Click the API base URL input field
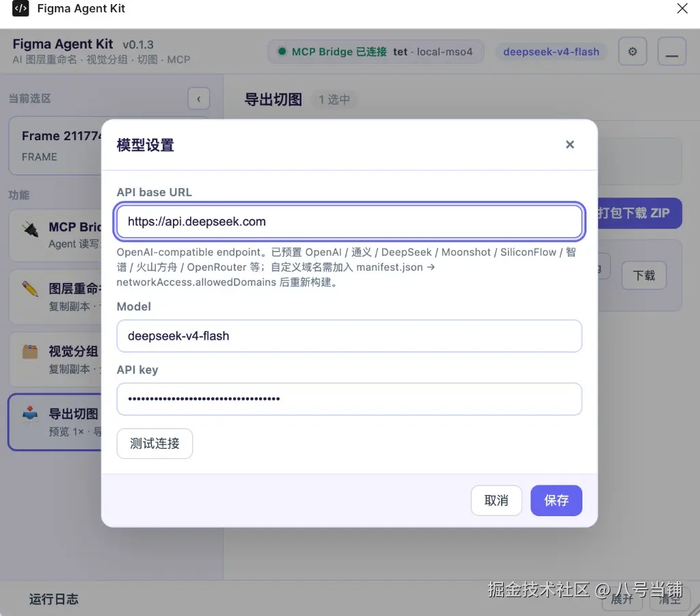This screenshot has width=700, height=616. tap(349, 222)
